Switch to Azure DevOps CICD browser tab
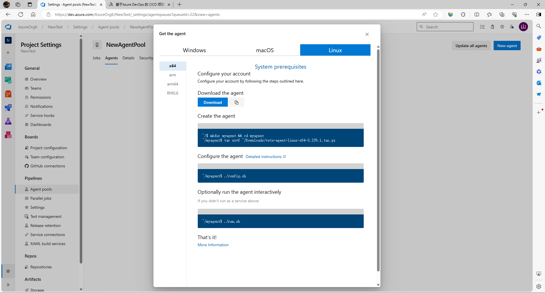Image resolution: width=545 pixels, height=293 pixels. [x=140, y=5]
